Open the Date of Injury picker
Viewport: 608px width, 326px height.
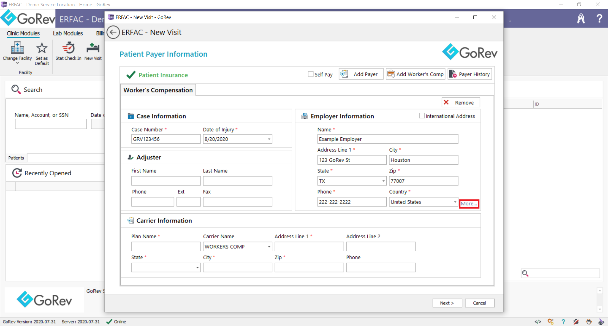[269, 139]
